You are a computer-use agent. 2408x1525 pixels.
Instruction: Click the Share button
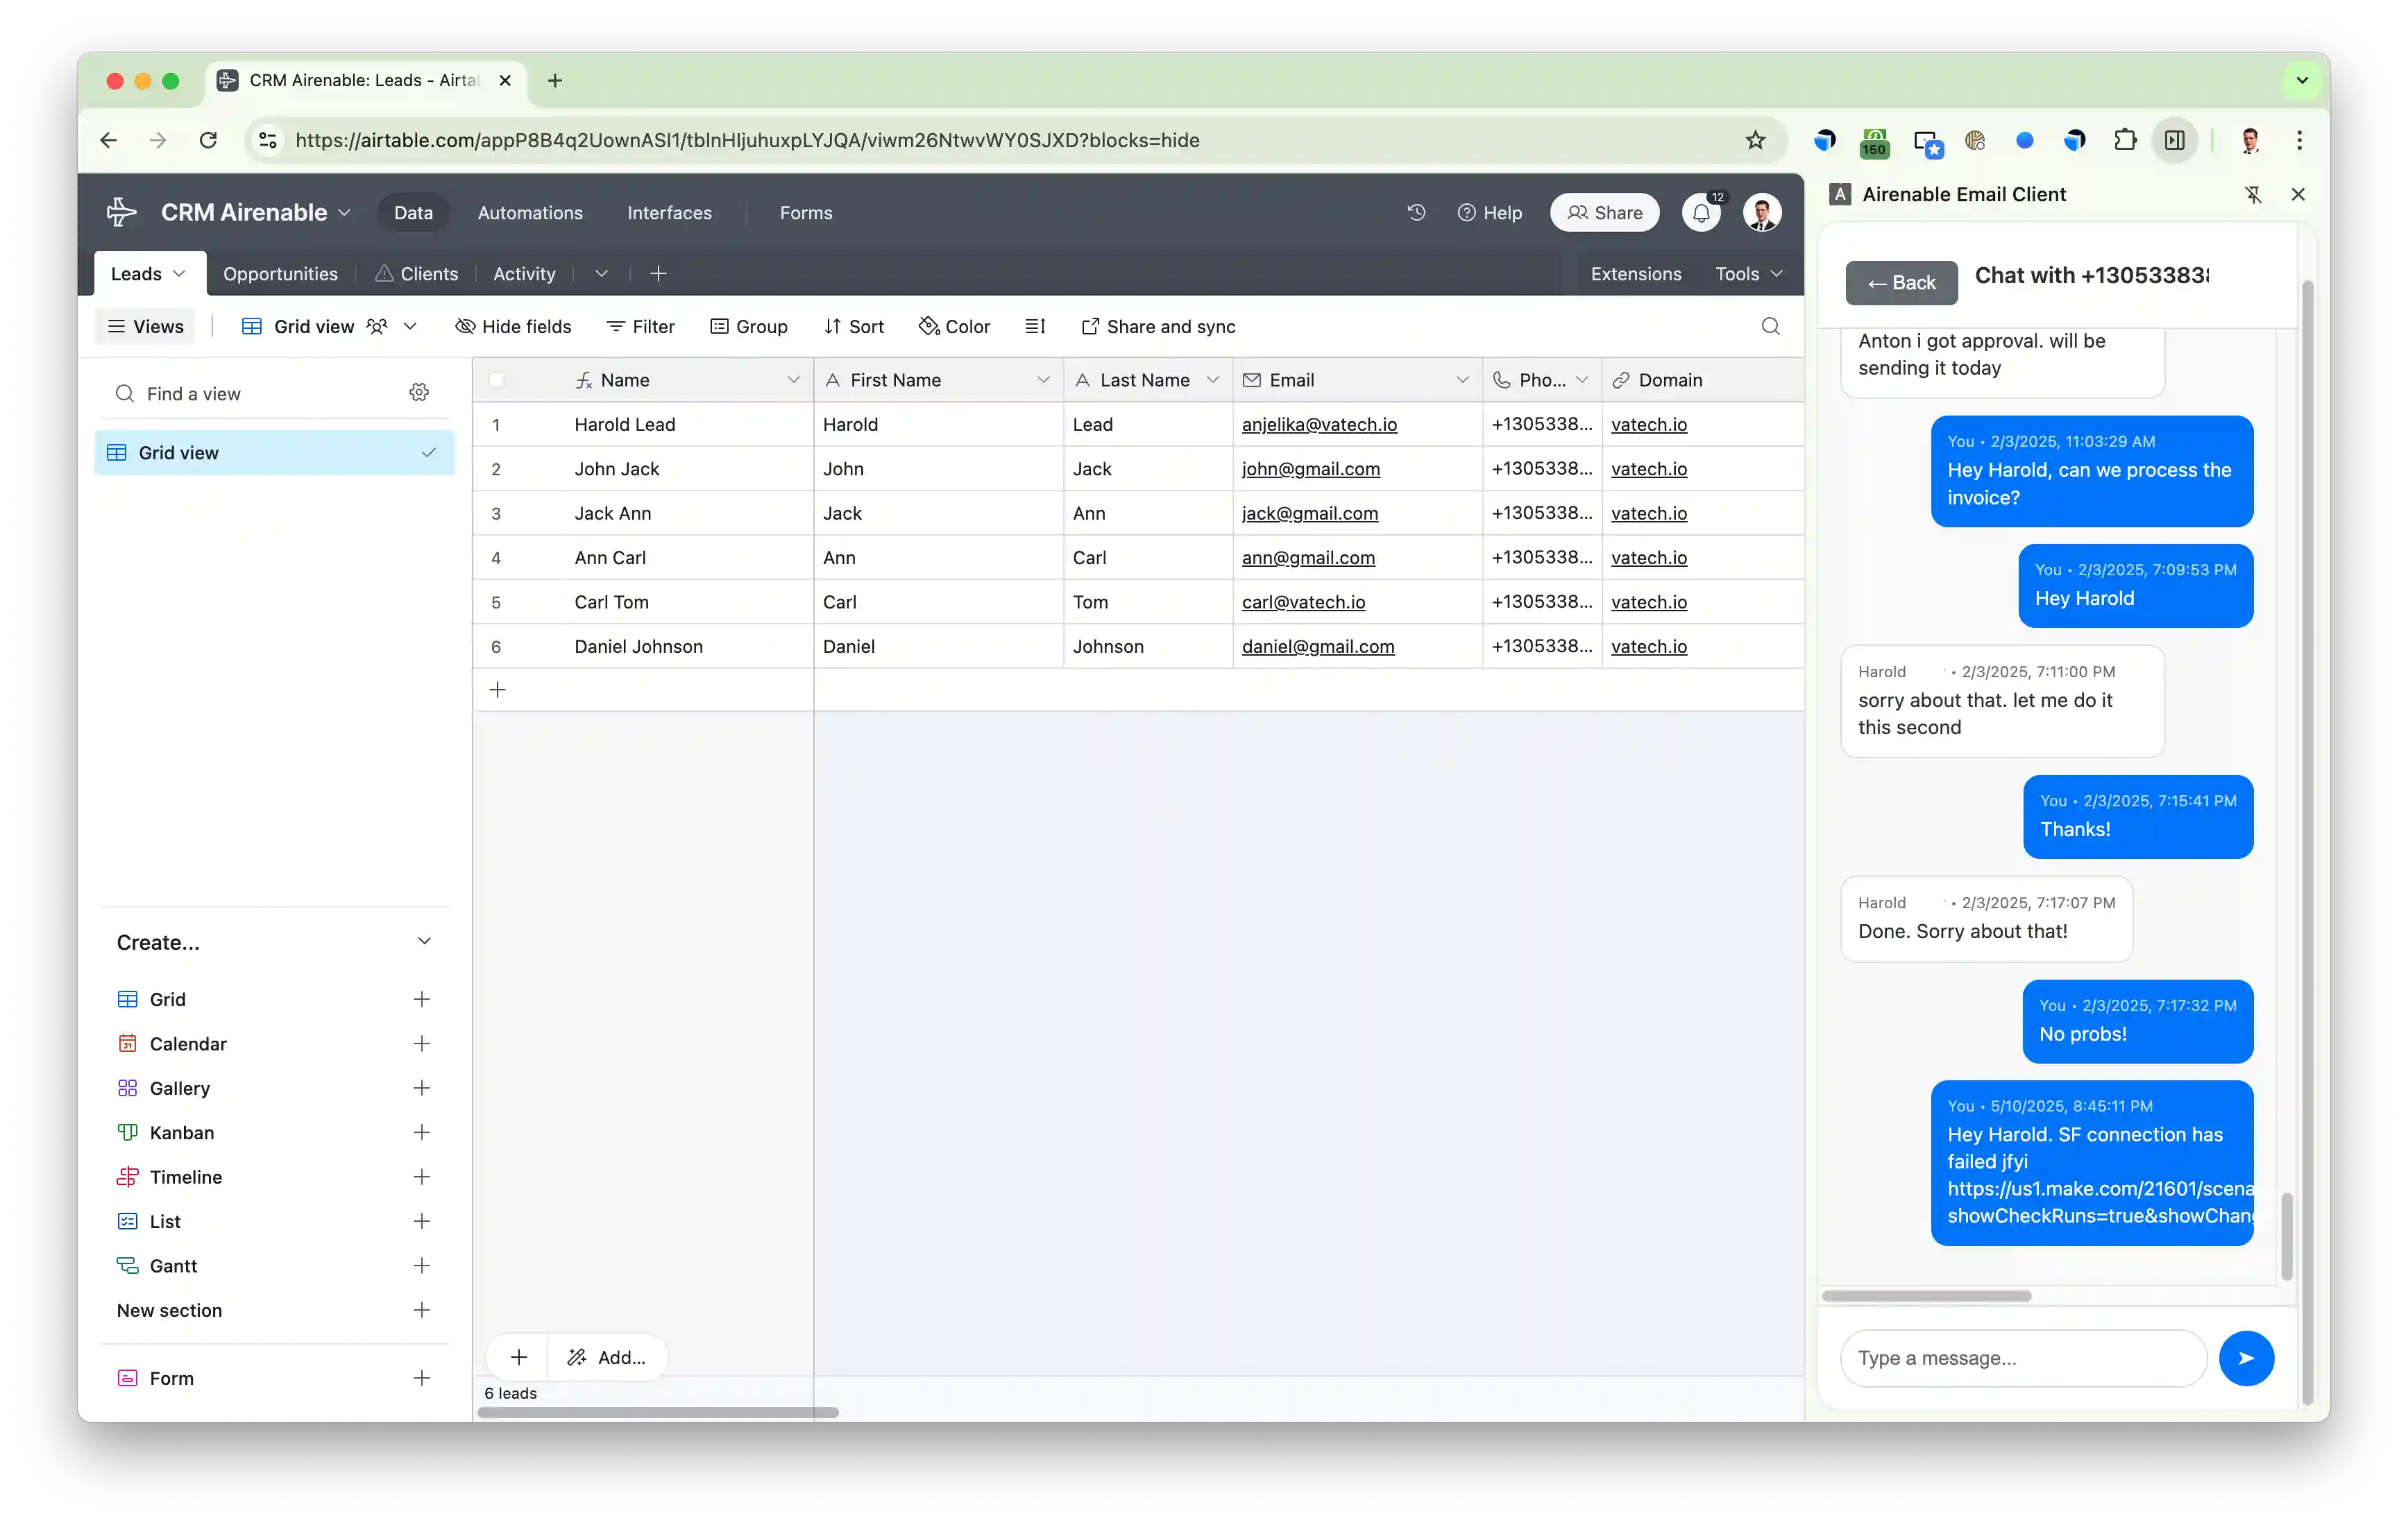click(x=1604, y=212)
